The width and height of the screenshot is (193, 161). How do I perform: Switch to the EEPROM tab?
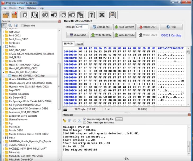69,44
